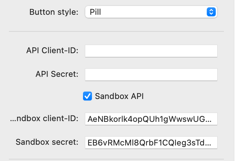The image size is (235, 161).
Task: Click the API Client-ID label
Action: (52, 51)
